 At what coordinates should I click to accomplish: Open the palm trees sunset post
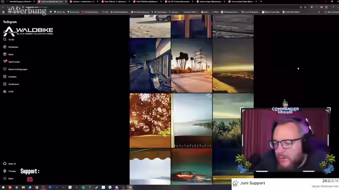point(192,65)
